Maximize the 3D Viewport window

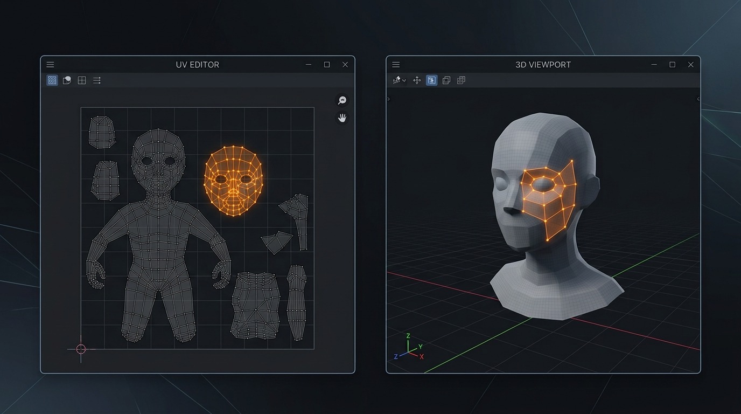673,65
